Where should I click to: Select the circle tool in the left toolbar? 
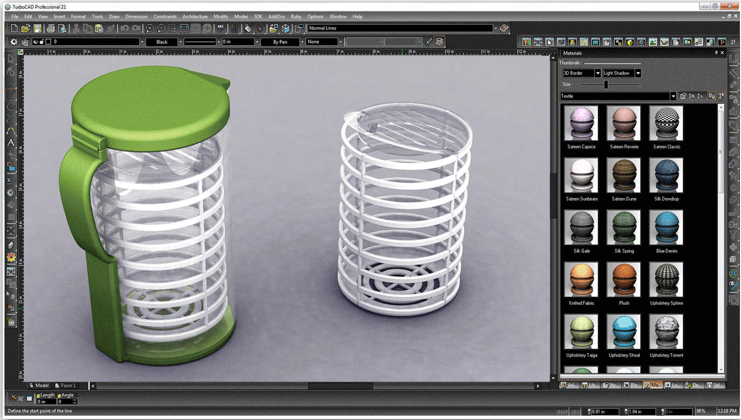(x=11, y=107)
